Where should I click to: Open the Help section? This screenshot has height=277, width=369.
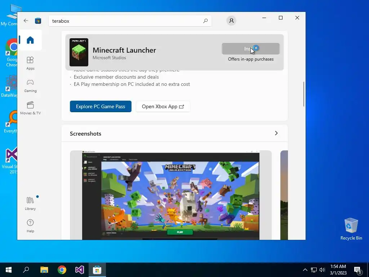pos(30,226)
